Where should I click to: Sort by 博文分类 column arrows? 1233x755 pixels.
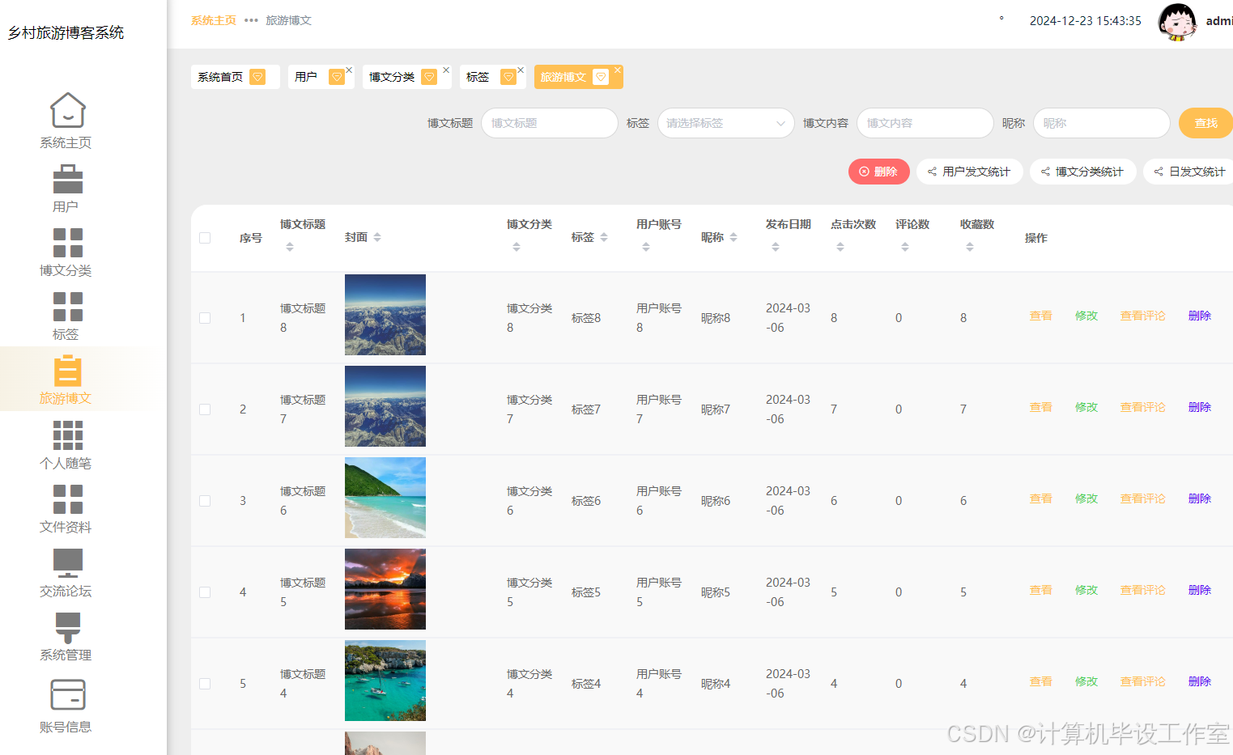point(517,247)
